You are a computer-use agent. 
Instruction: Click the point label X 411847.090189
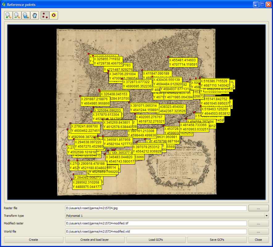157,73
